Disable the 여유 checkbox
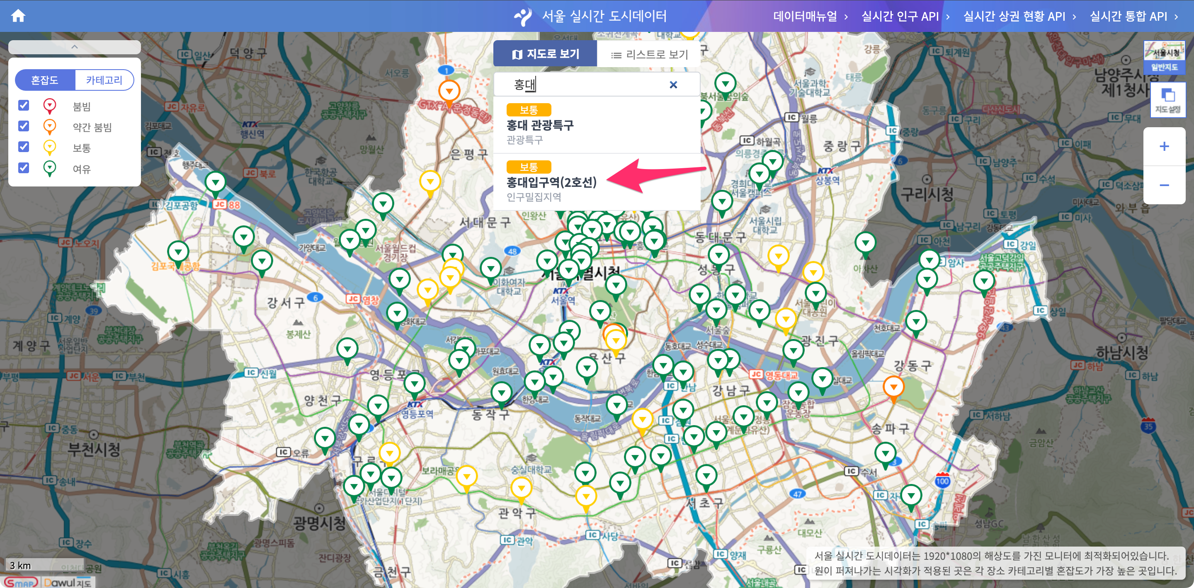Screen dimensions: 1194x588 pos(24,167)
